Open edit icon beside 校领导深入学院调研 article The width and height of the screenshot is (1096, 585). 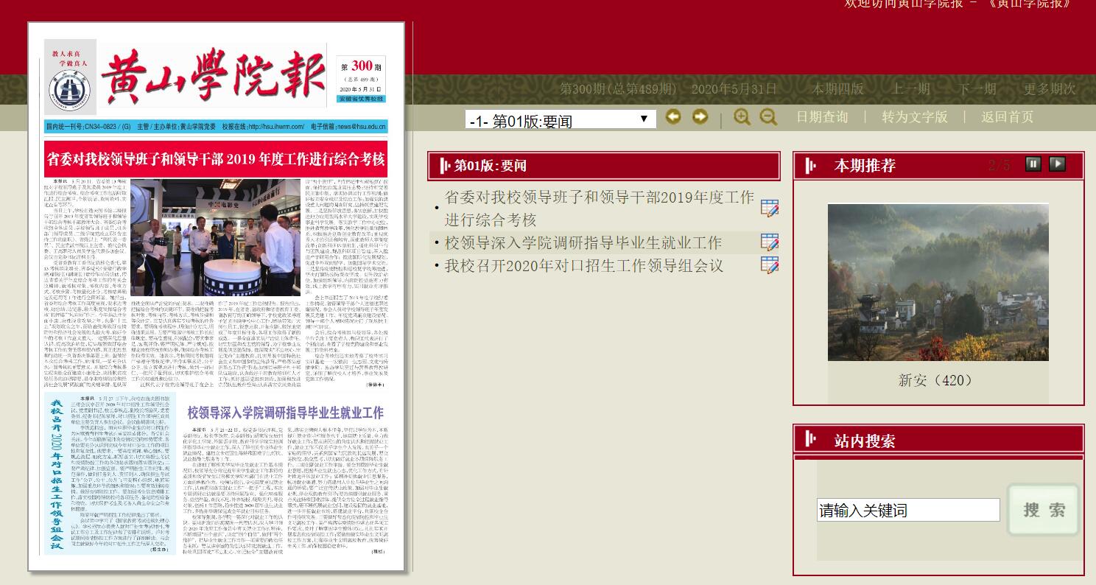point(770,242)
